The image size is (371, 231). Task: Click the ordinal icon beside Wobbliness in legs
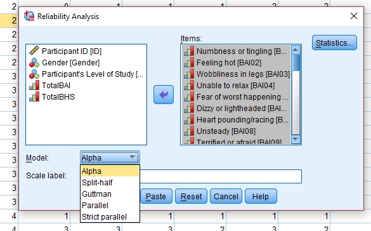tap(189, 74)
